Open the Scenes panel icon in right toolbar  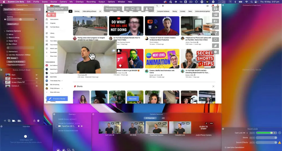pos(215,9)
